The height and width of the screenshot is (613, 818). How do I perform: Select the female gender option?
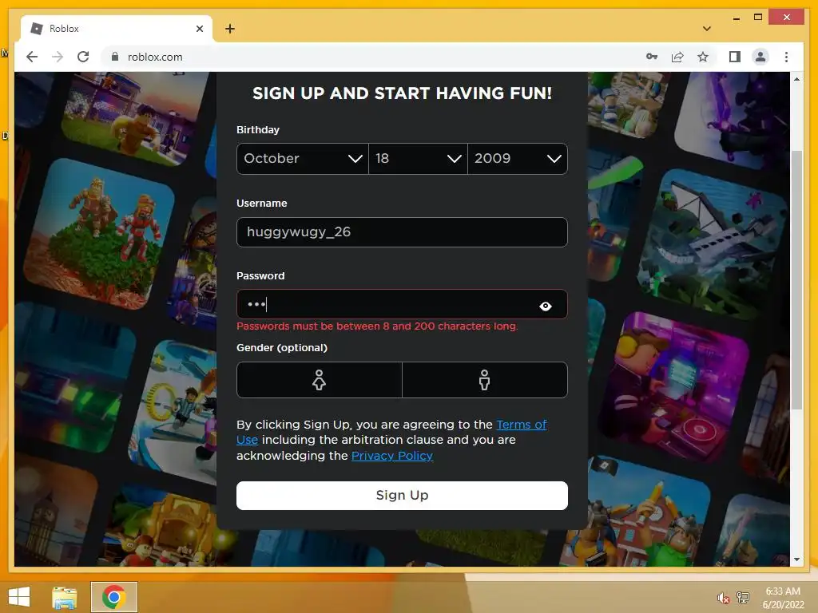(320, 380)
